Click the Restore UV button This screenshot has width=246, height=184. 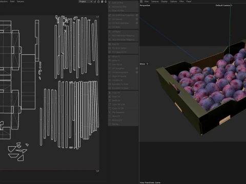(123, 120)
